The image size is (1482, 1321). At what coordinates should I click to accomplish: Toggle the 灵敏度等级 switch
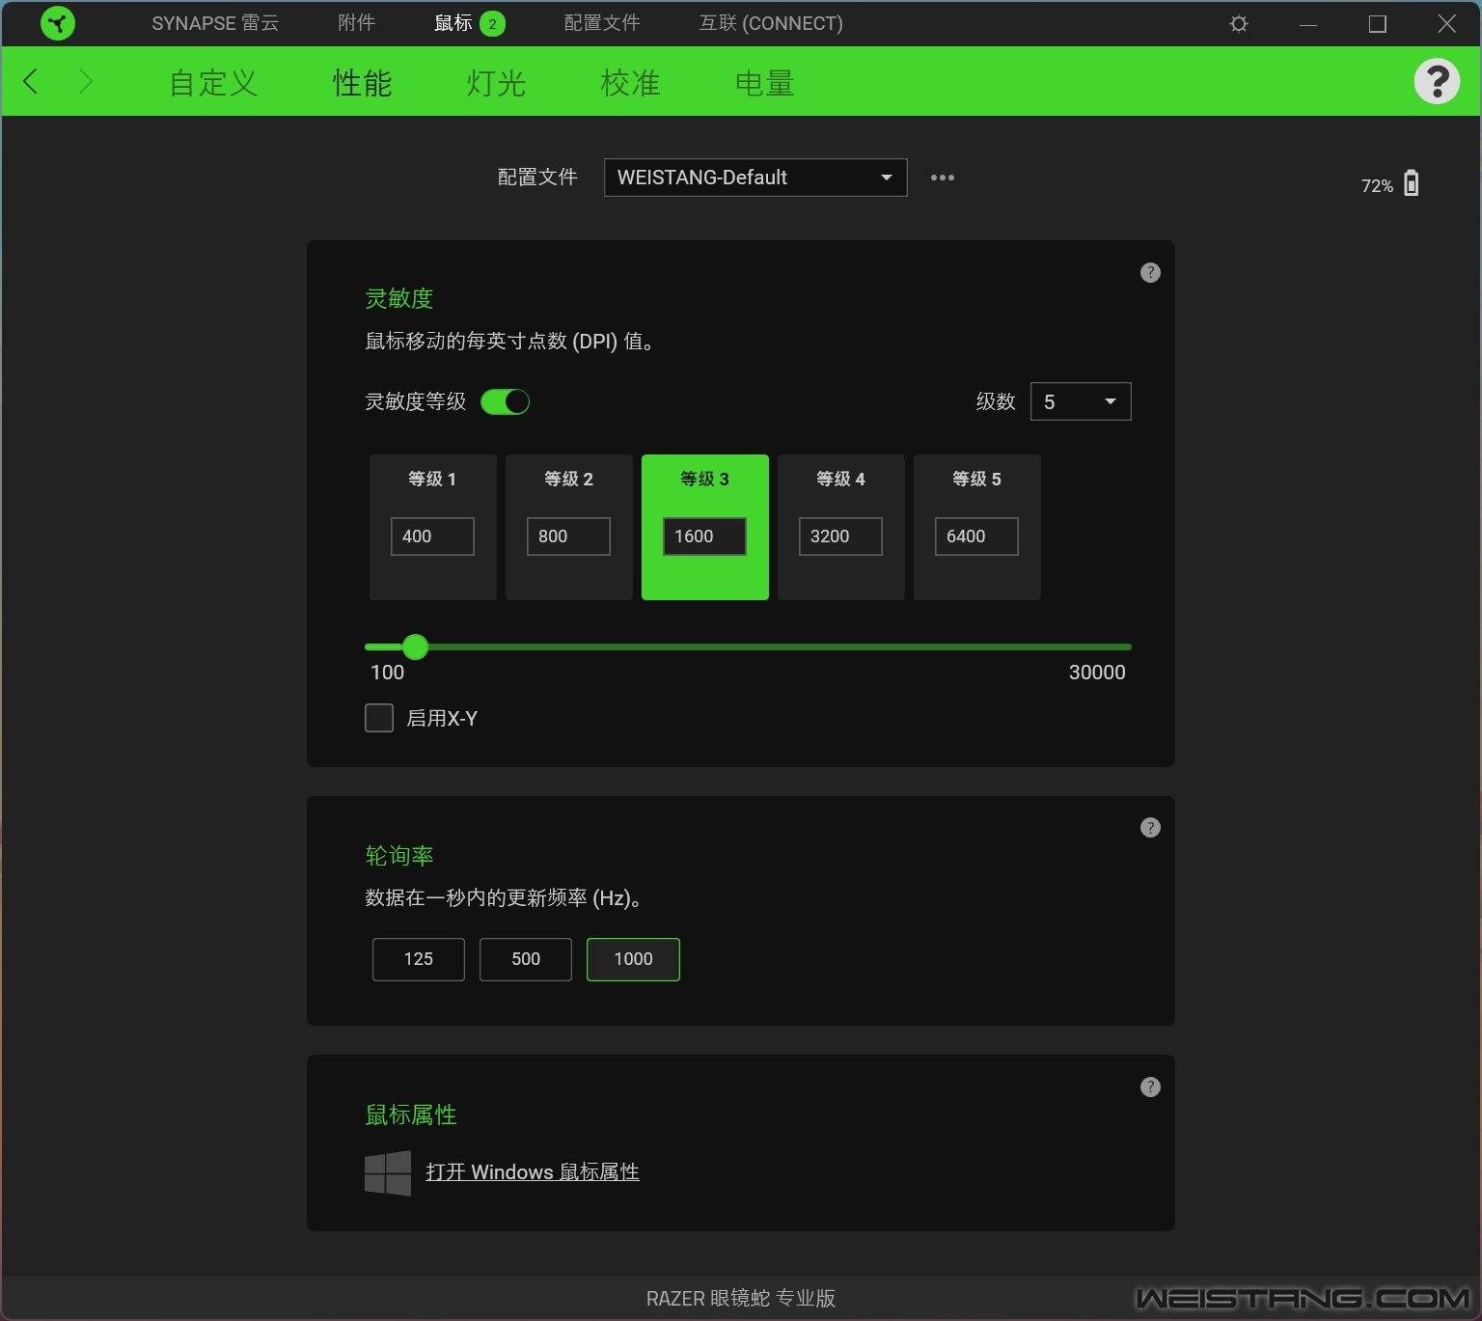click(506, 401)
